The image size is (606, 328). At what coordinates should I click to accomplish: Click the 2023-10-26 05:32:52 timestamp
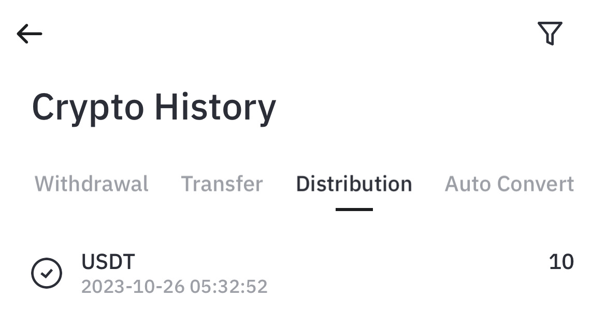pos(175,287)
